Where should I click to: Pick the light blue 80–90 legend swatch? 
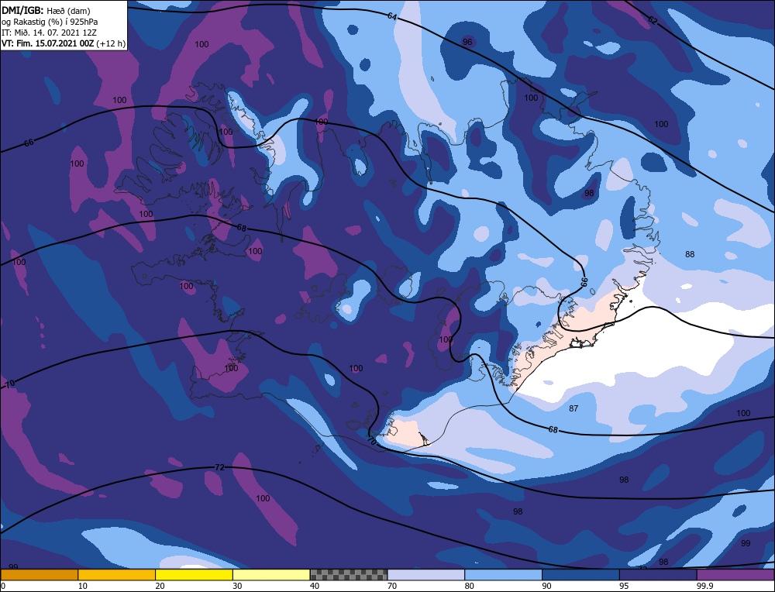pyautogui.click(x=503, y=574)
